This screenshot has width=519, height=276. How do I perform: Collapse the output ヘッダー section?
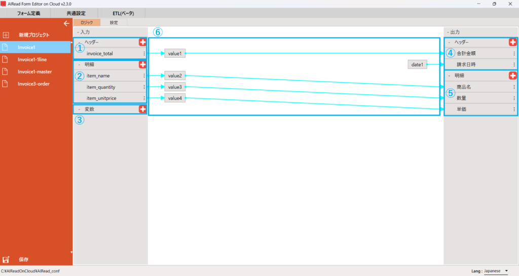449,42
